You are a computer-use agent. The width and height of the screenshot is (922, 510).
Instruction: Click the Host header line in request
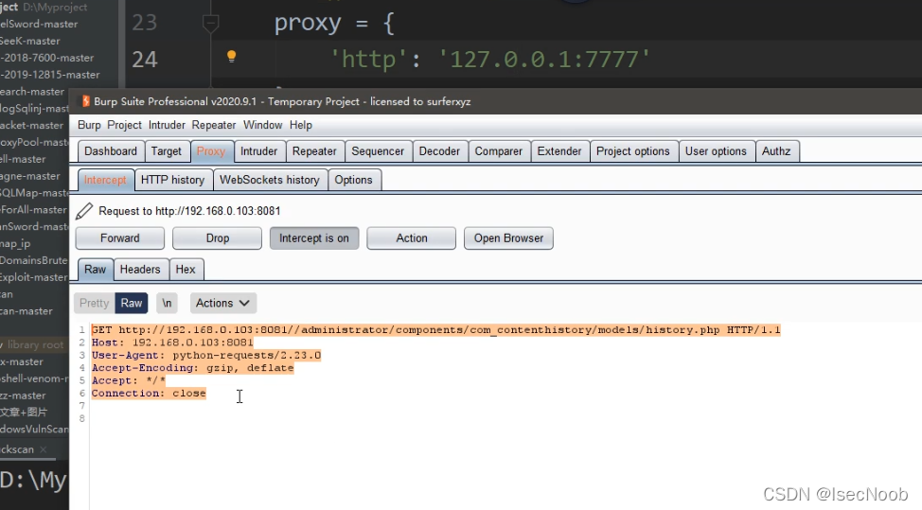pos(172,343)
